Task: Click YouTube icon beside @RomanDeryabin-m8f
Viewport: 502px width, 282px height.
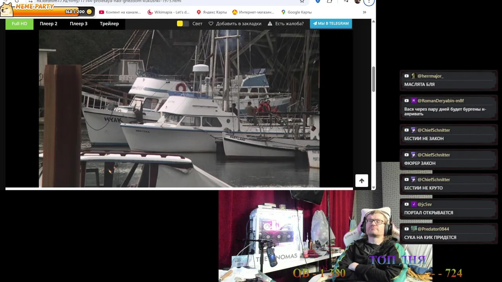Action: point(407,101)
